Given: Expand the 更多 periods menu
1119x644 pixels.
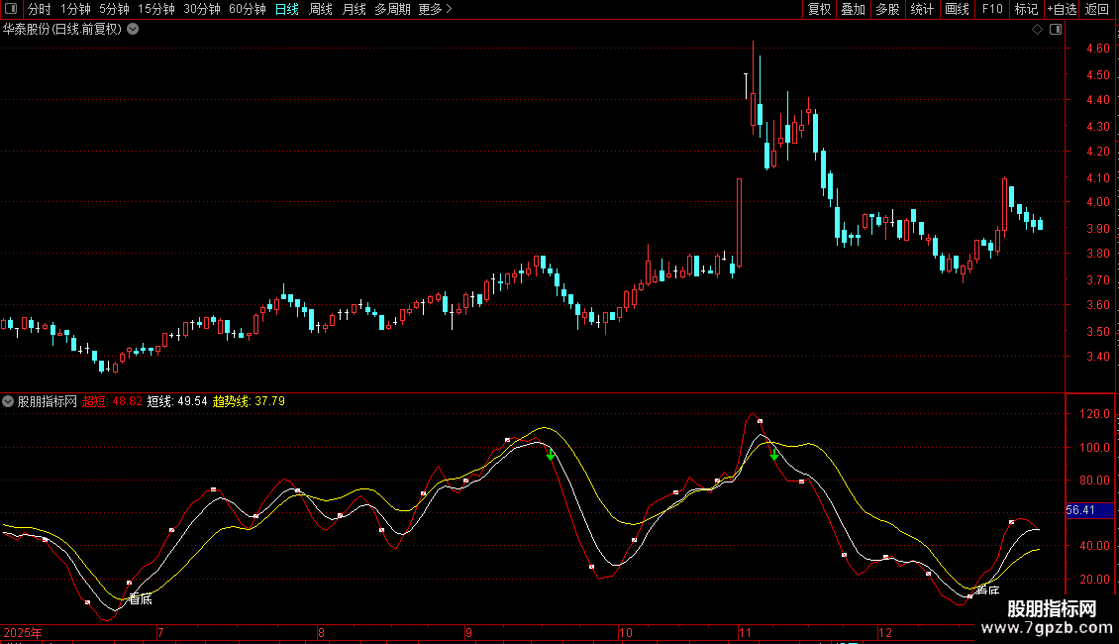Looking at the screenshot, I should click(x=435, y=9).
